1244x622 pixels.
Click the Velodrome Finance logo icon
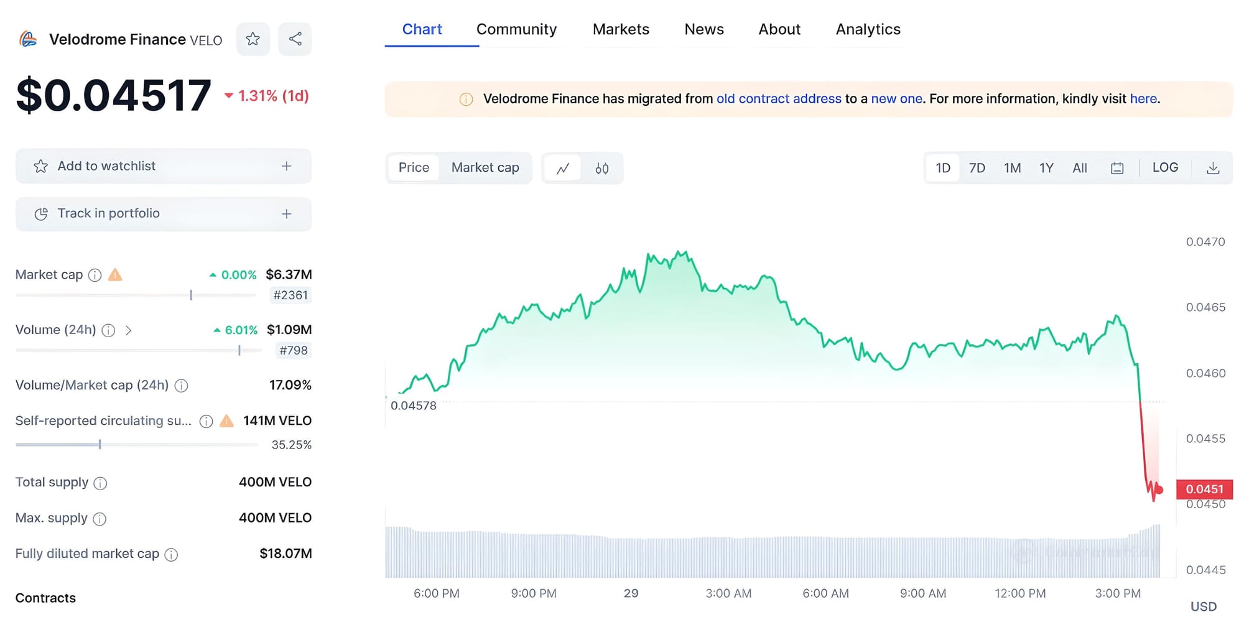[28, 39]
